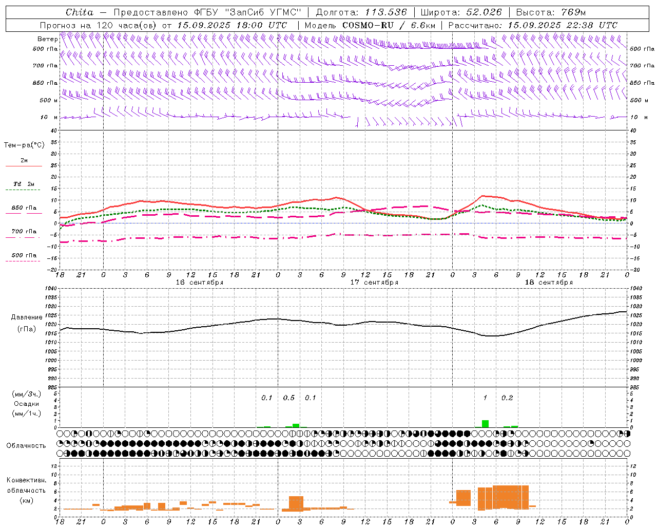The image size is (657, 526).
Task: Click the "18 сентября" date label
Action: coord(549,283)
